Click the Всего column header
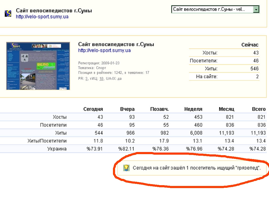The height and width of the screenshot is (202, 269). click(x=258, y=109)
